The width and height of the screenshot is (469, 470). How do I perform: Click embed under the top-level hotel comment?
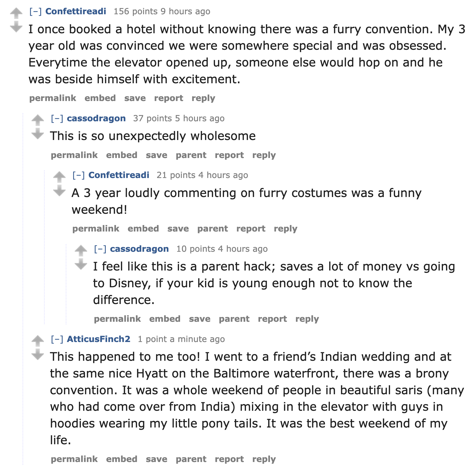coord(100,98)
